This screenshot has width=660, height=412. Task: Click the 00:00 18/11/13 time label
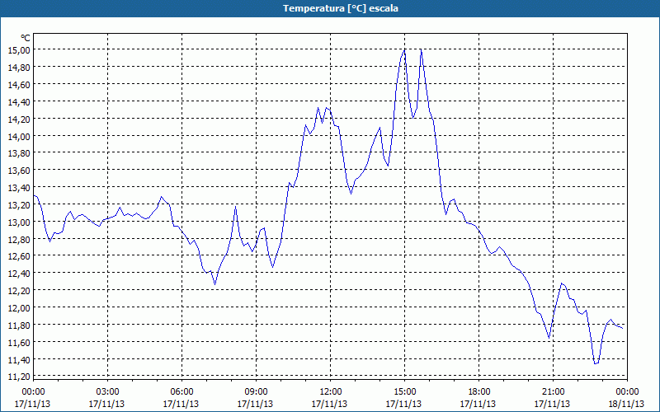coord(627,398)
